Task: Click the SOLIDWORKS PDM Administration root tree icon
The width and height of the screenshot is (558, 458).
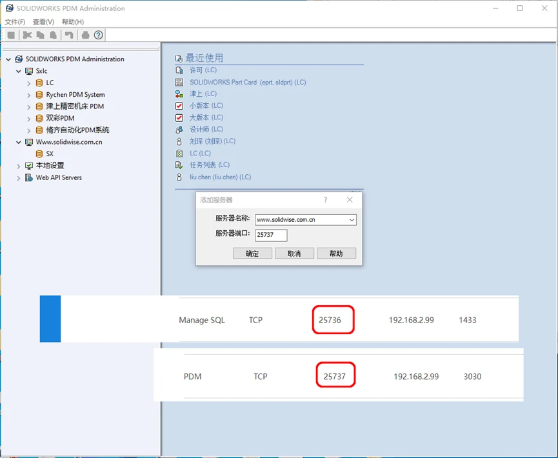Action: click(x=19, y=59)
